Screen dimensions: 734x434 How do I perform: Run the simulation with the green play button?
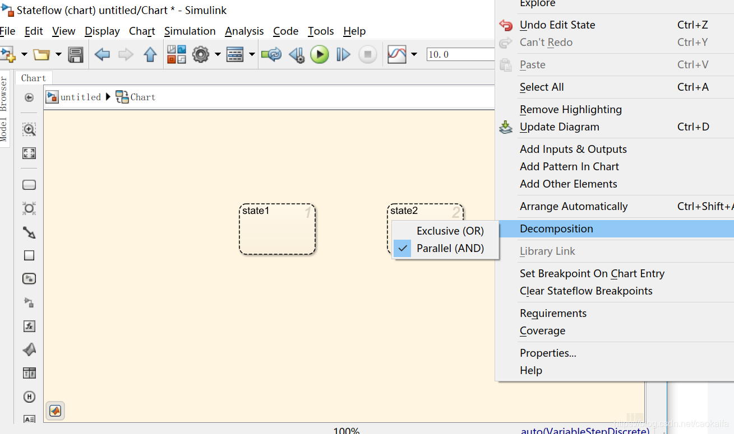pyautogui.click(x=320, y=54)
